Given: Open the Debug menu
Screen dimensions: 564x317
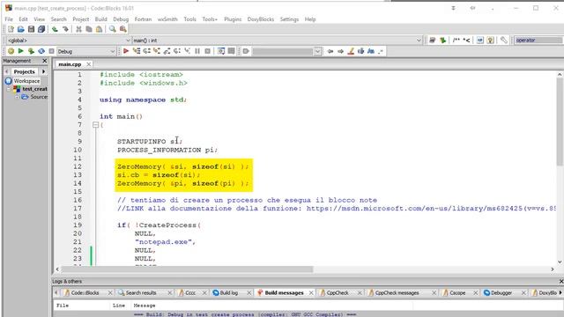Looking at the screenshot, I should point(121,19).
